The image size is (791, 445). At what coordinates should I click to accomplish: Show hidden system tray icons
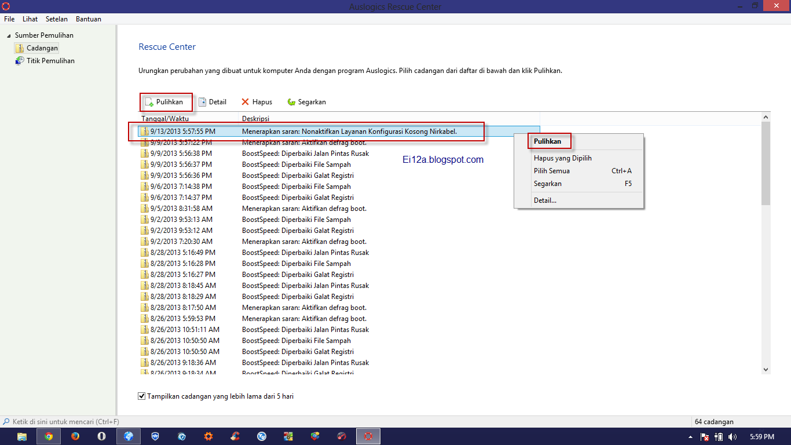[x=690, y=437]
